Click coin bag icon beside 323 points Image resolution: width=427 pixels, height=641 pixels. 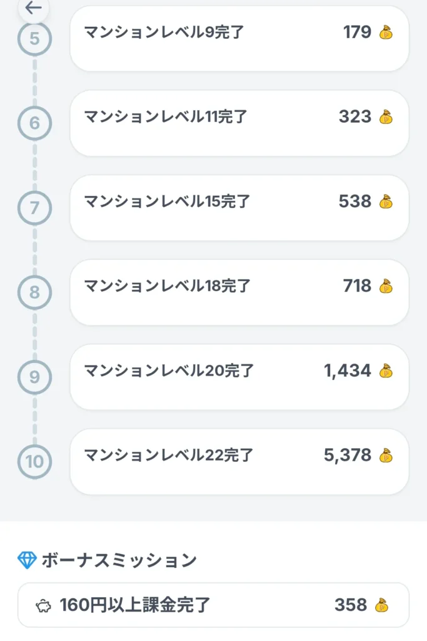pos(386,117)
